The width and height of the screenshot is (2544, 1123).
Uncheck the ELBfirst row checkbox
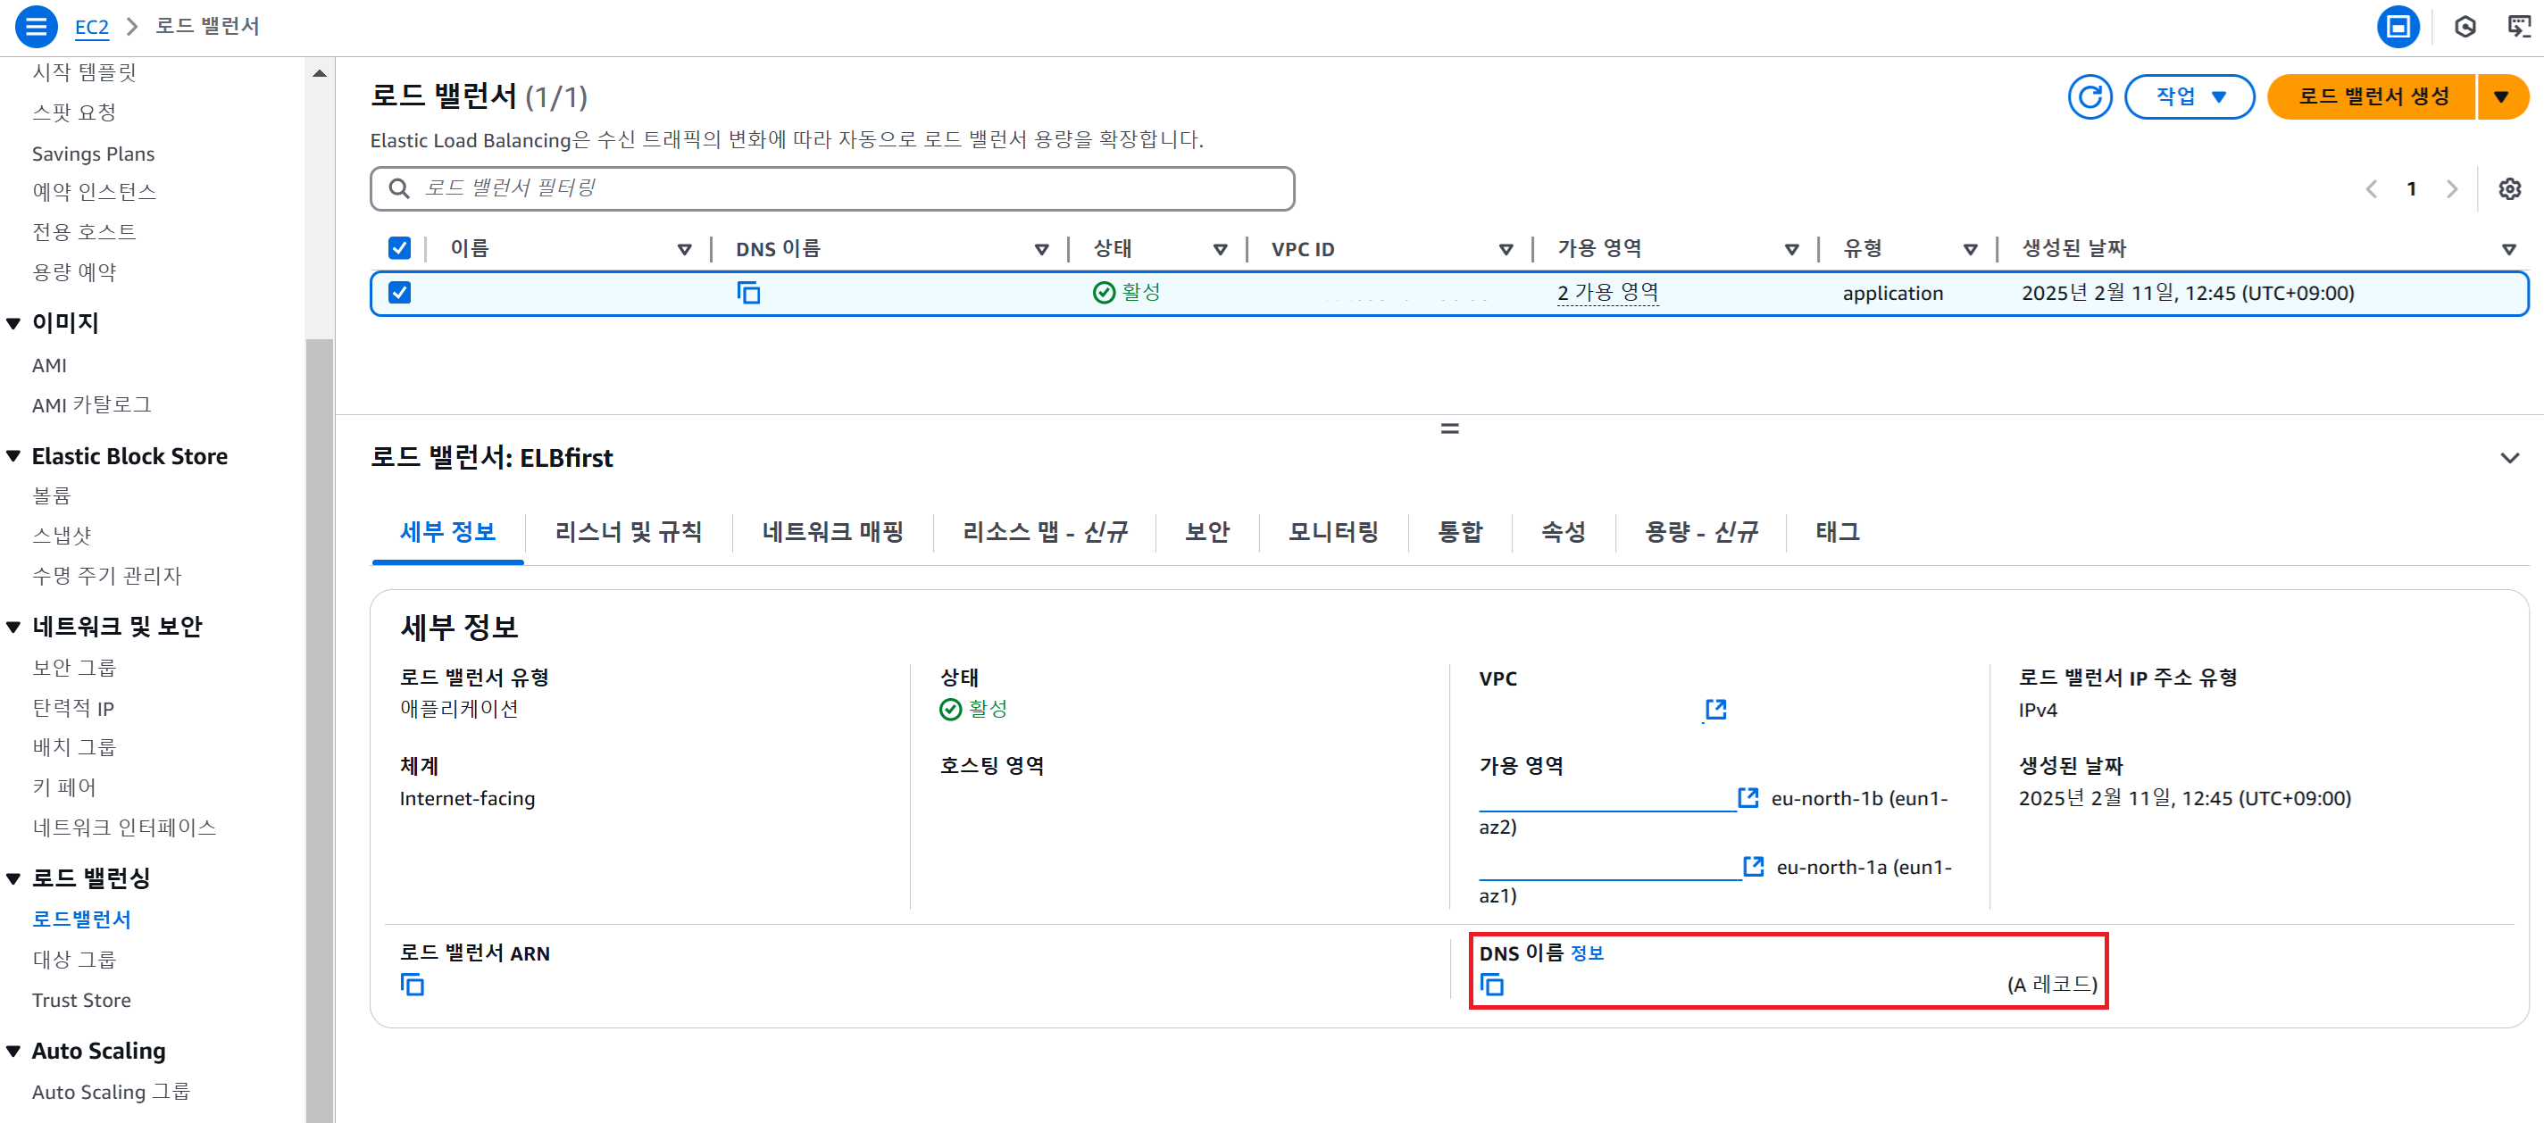click(399, 294)
